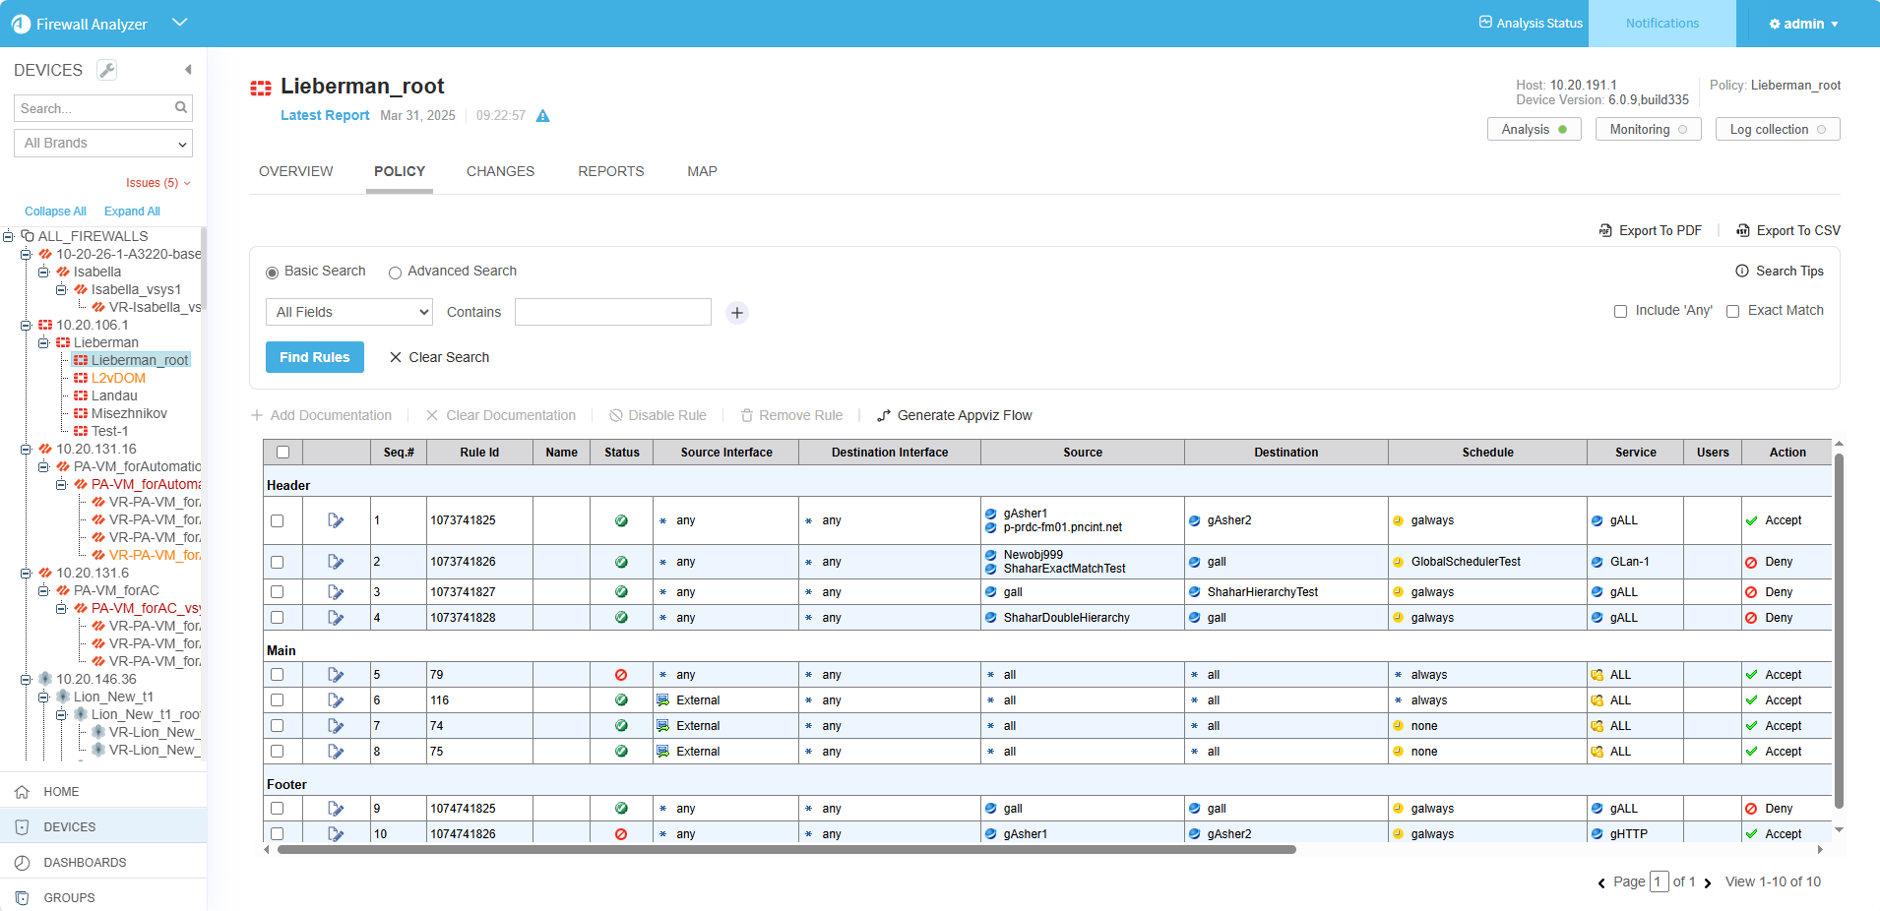1880x911 pixels.
Task: Open the All Brands dropdown
Action: click(103, 144)
